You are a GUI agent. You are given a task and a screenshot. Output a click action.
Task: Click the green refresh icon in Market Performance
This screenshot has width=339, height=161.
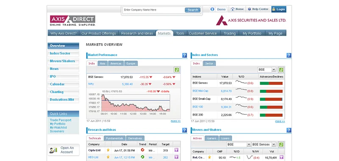pos(177,69)
